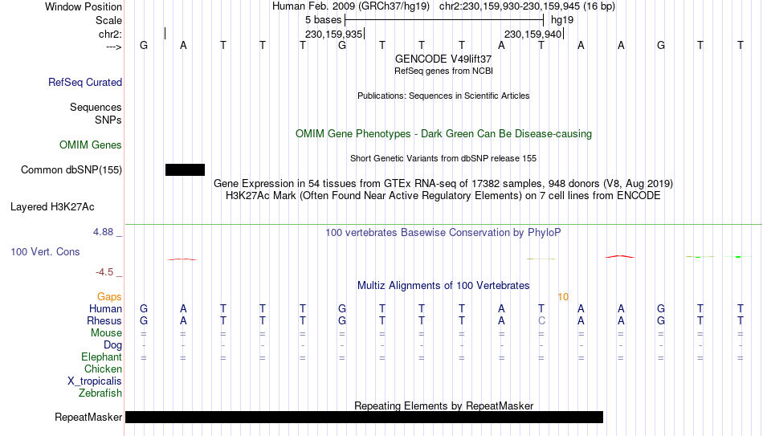The height and width of the screenshot is (436, 763).
Task: Click the Rhesus species label
Action: pyautogui.click(x=104, y=321)
